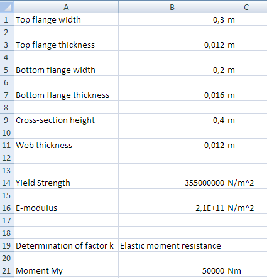Screen dimensions: 267x278
Task: Select column A header
Action: pyautogui.click(x=66, y=7)
